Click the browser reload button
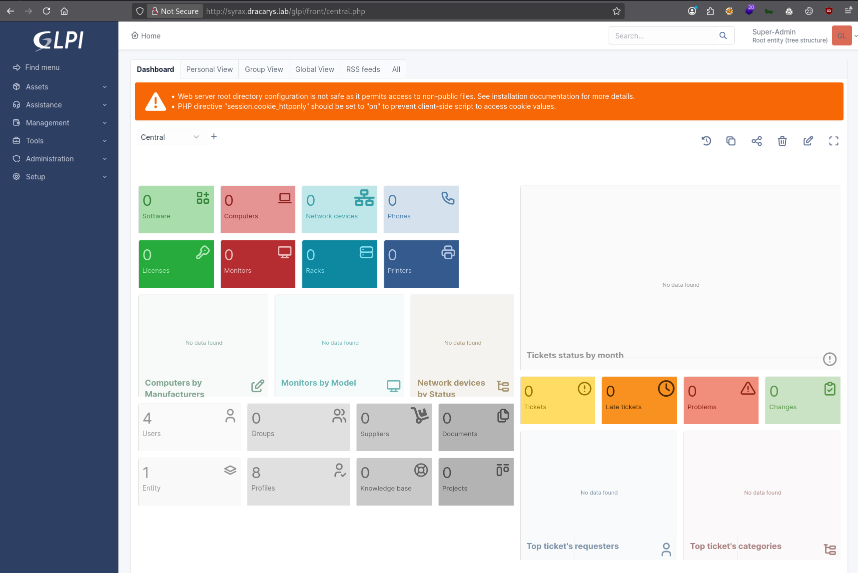 46,11
